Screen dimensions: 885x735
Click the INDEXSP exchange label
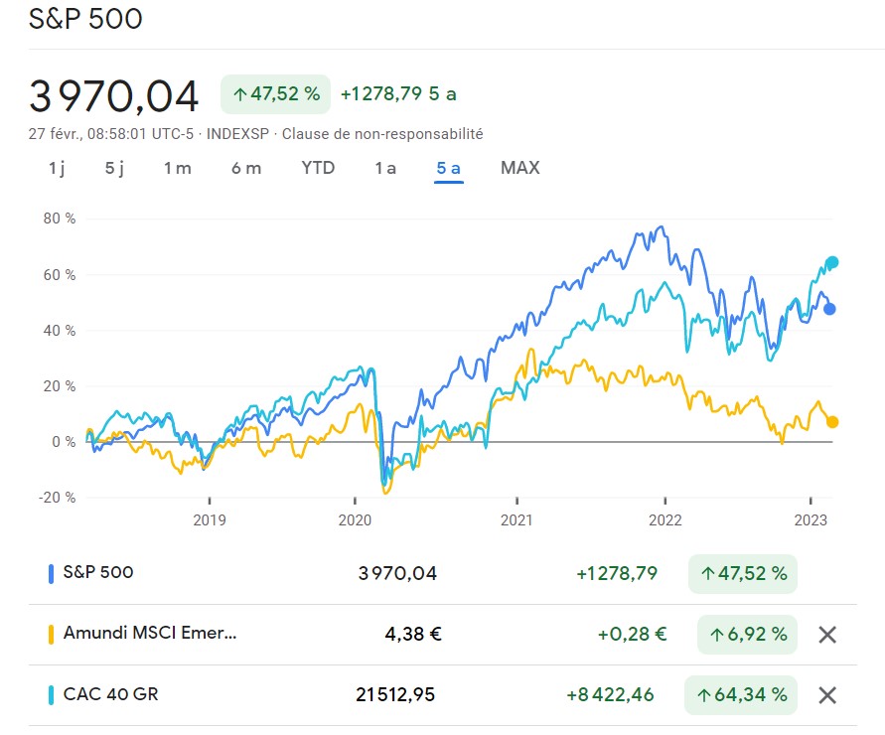pyautogui.click(x=237, y=134)
